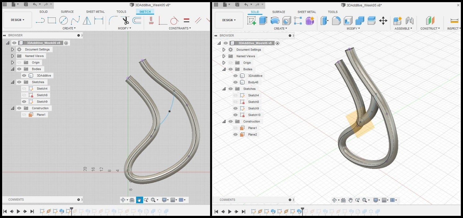Click DESIGN workspace button in left window

17,20
